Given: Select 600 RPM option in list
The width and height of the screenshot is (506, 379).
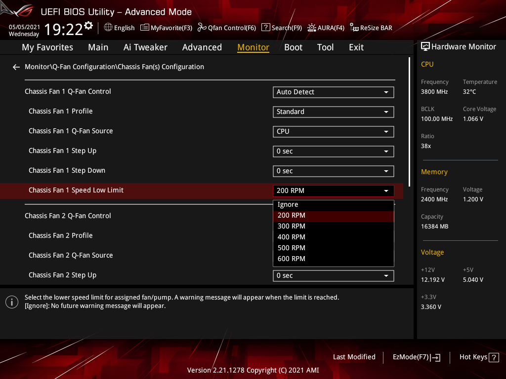Looking at the screenshot, I should (334, 259).
